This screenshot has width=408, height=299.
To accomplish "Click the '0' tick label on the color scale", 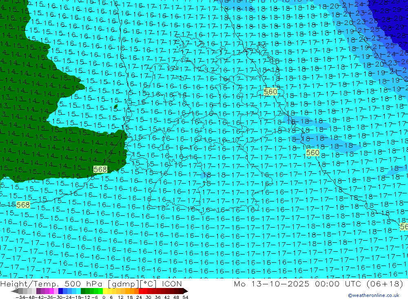I will (x=104, y=297).
